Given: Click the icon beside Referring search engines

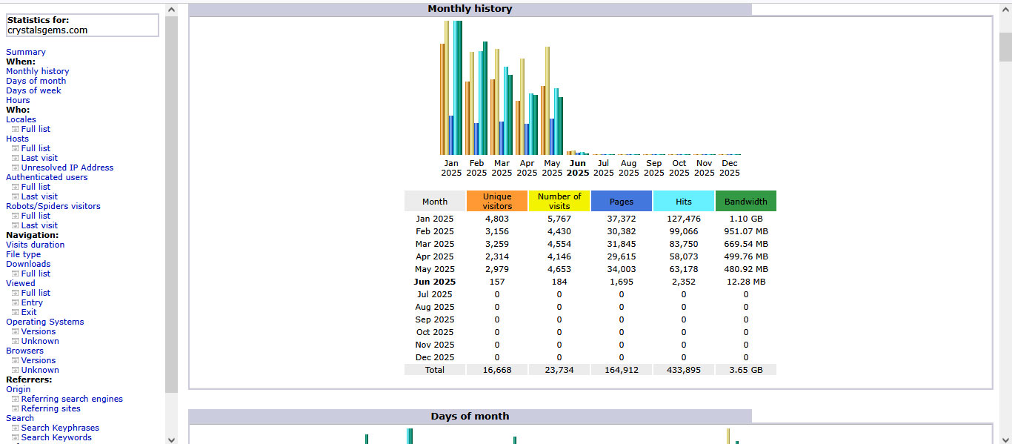Looking at the screenshot, I should pos(15,399).
